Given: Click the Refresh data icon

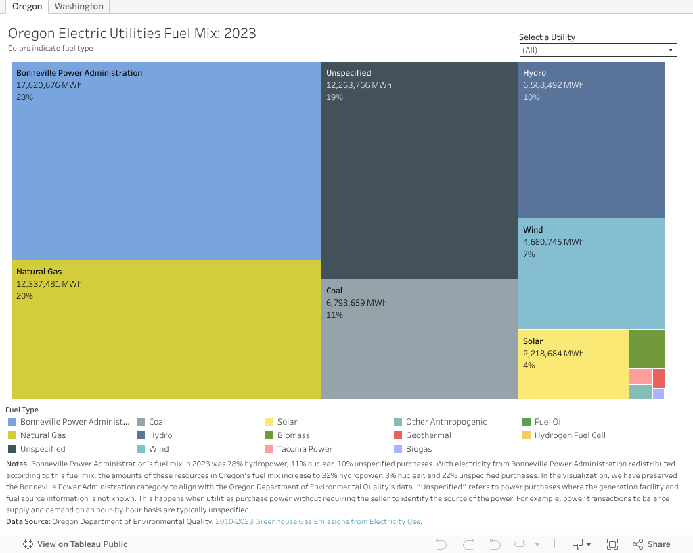Looking at the screenshot, I should point(520,544).
